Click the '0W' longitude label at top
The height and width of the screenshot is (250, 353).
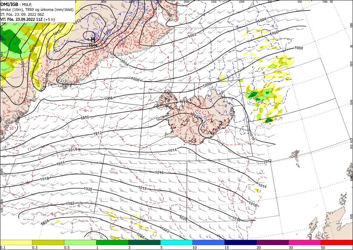coord(300,2)
